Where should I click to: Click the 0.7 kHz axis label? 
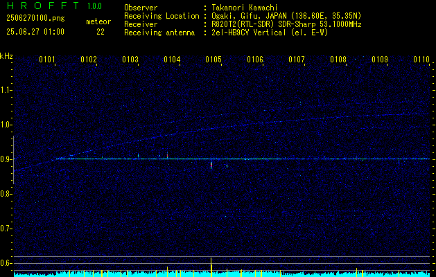pyautogui.click(x=6, y=229)
